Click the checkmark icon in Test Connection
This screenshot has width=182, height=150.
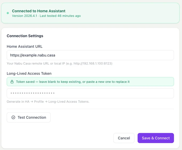pos(13,117)
